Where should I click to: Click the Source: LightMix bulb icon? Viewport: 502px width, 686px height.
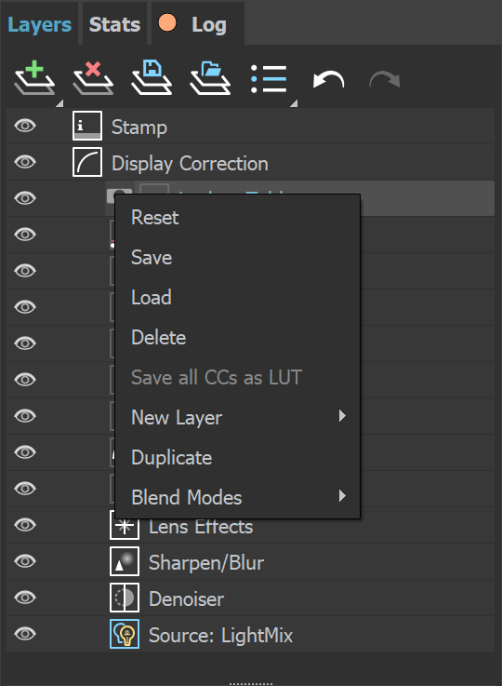click(x=125, y=634)
